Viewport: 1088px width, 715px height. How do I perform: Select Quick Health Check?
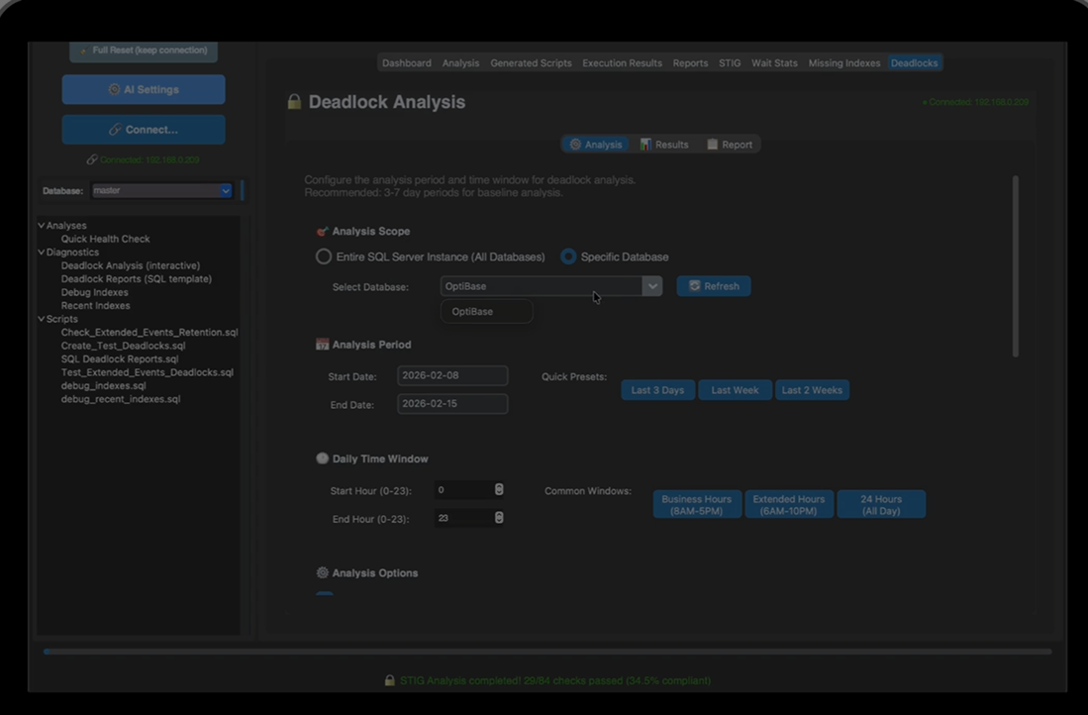pos(106,239)
